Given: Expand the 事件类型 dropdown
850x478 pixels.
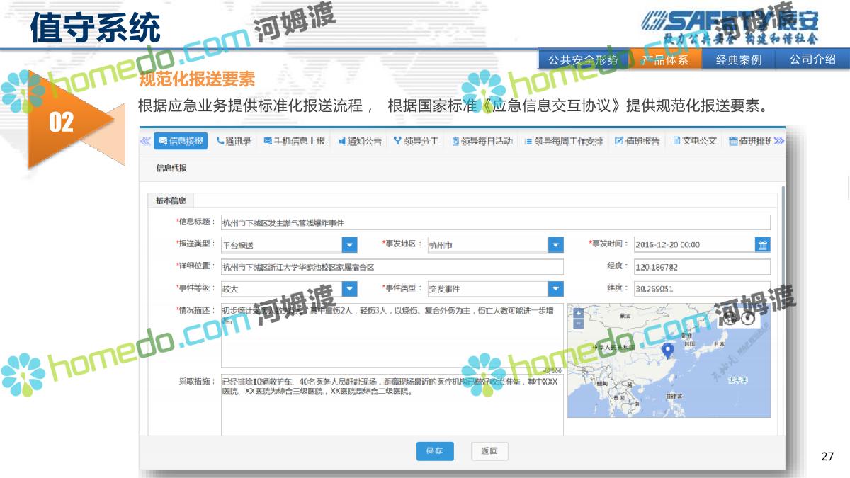Looking at the screenshot, I should click(x=556, y=289).
